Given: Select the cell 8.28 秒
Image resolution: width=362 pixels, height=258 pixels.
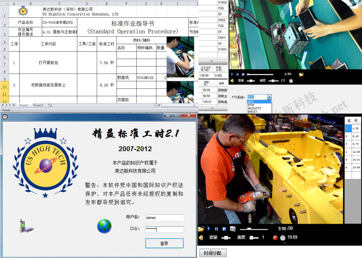Looking at the screenshot, I should [x=107, y=85].
